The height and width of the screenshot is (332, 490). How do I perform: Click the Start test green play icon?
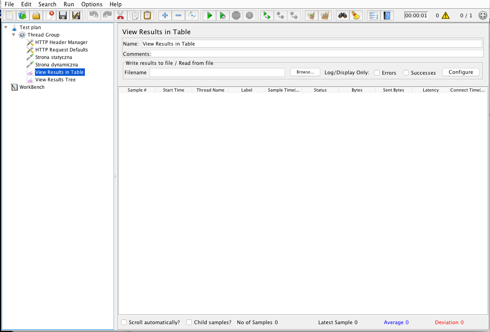coord(209,15)
